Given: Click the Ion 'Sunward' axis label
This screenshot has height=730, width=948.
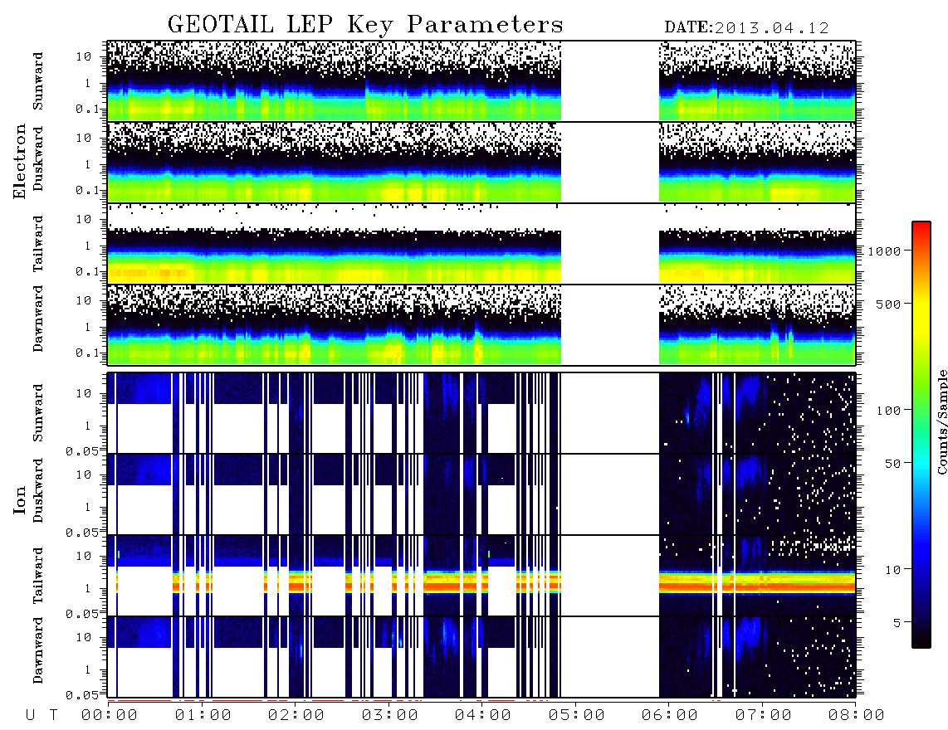Looking at the screenshot, I should click(38, 413).
